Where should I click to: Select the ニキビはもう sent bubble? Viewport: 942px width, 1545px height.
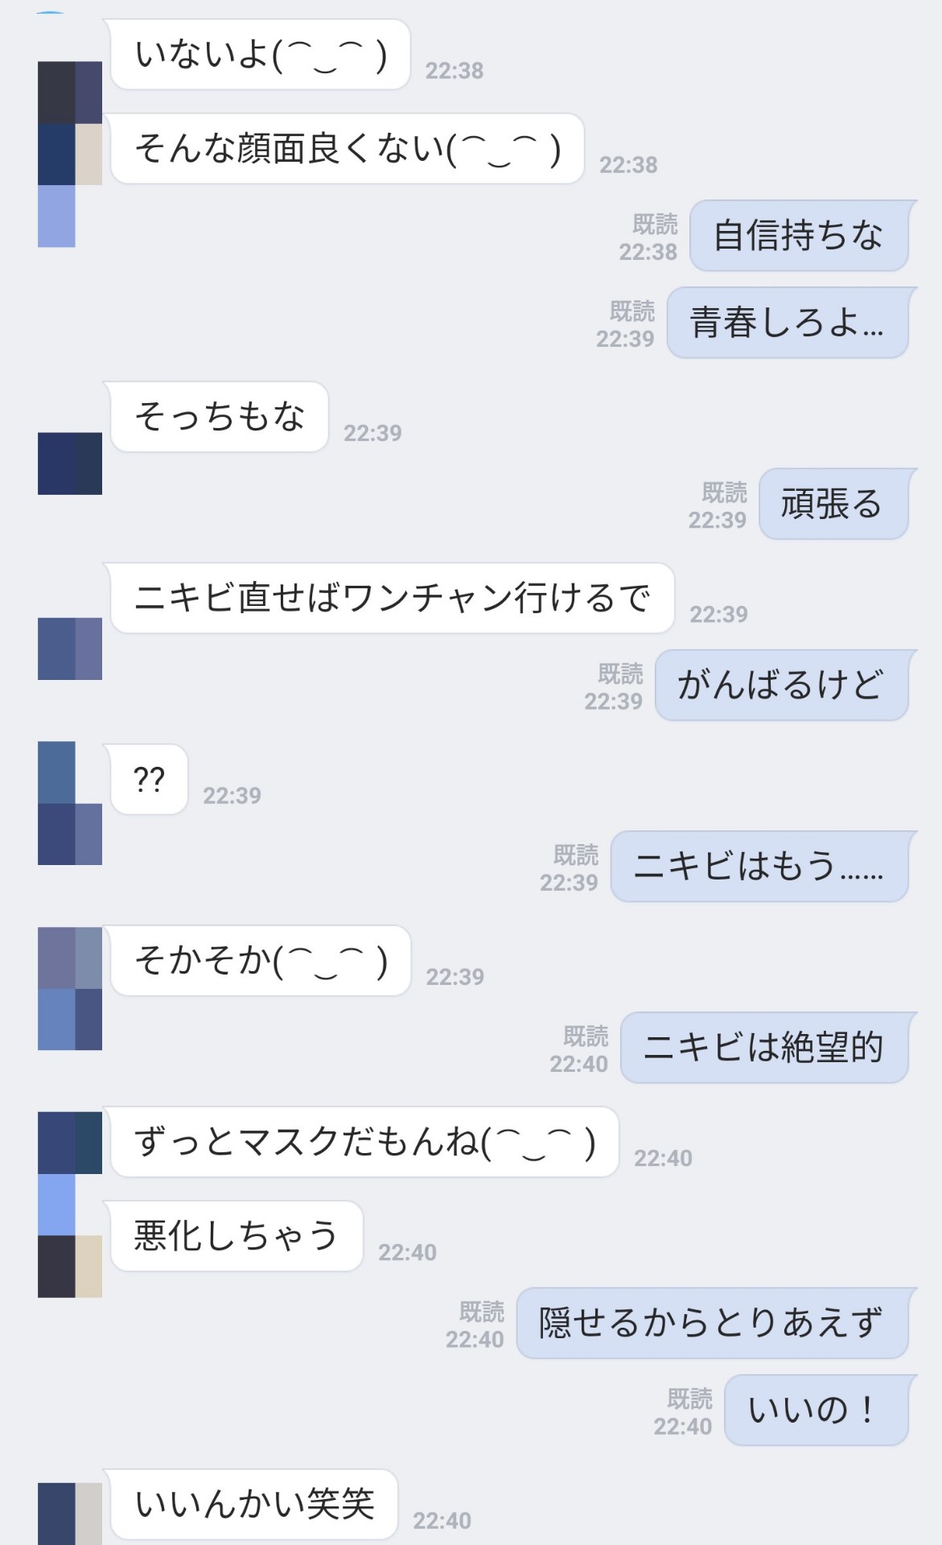[760, 867]
